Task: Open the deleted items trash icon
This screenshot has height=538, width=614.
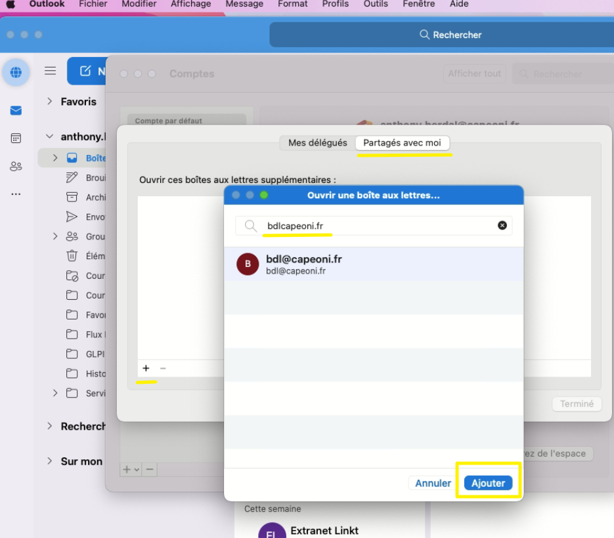Action: click(x=72, y=256)
